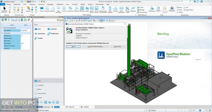Image resolution: width=212 pixels, height=112 pixels.
Task: Open the Laterals gallery in the ribbon
Action: 115,9
